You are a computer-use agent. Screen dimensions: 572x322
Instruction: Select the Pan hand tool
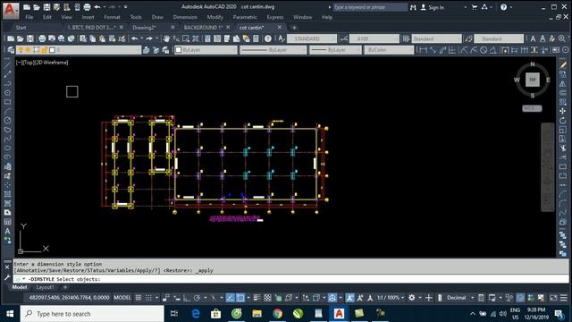166,38
